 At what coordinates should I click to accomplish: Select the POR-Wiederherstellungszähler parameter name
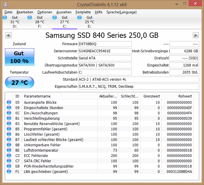tap(49, 166)
